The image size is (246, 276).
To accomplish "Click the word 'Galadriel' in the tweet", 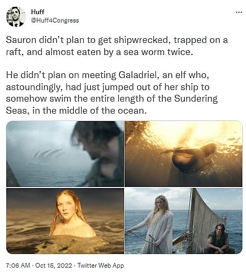I will coord(138,75).
